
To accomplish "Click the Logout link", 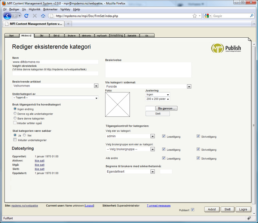I will pyautogui.click(x=89, y=205).
